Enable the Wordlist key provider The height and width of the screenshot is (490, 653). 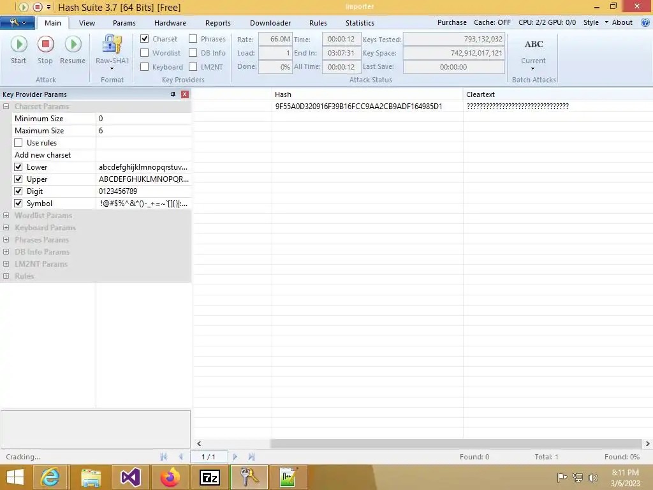pyautogui.click(x=145, y=53)
